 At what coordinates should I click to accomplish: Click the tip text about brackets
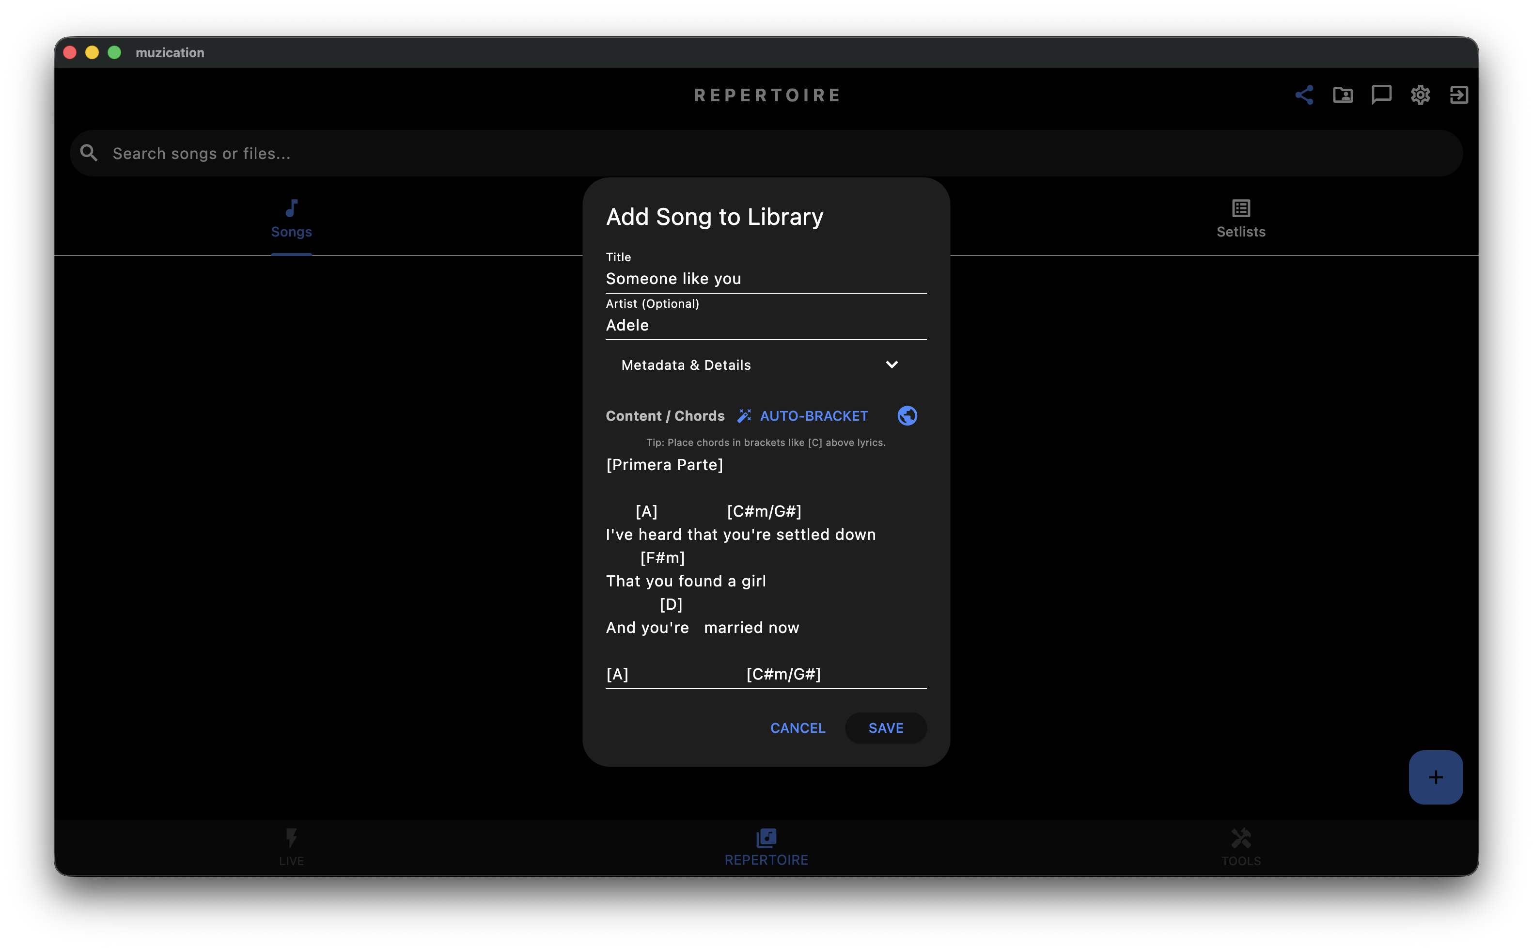click(766, 442)
